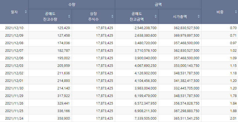Select date cell 2021/12/08
238x122 pixels.
pyautogui.click(x=14, y=43)
